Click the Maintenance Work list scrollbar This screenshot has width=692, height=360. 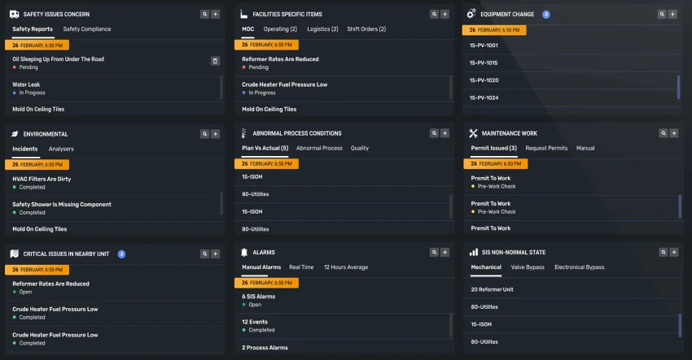[x=680, y=206]
